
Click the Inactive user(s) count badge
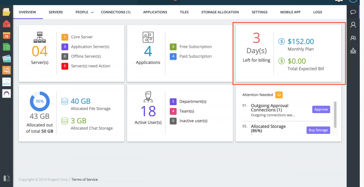pyautogui.click(x=173, y=121)
